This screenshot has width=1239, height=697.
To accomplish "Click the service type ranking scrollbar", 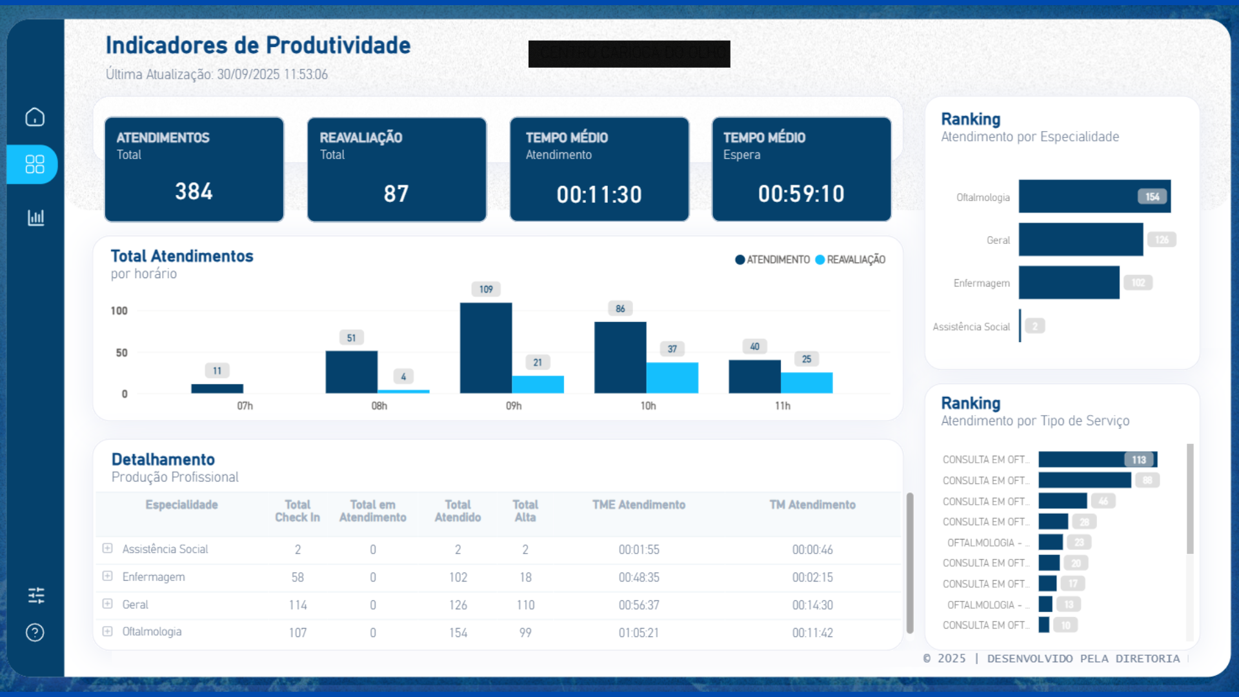I will (1189, 498).
